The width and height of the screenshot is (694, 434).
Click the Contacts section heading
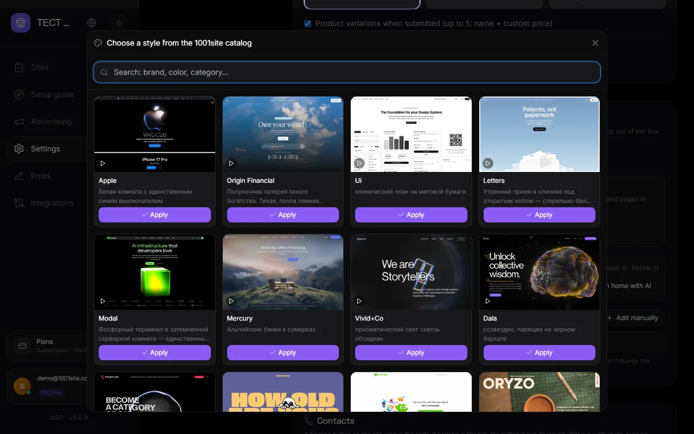pos(336,421)
